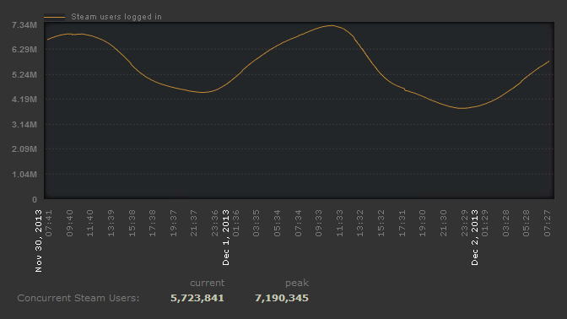567x319 pixels.
Task: Click the 21:37 time label
Action: point(194,223)
